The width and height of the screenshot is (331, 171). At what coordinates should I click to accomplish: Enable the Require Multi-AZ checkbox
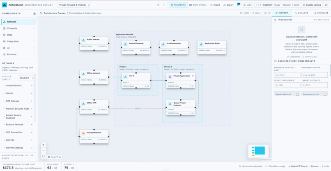pyautogui.click(x=297, y=94)
